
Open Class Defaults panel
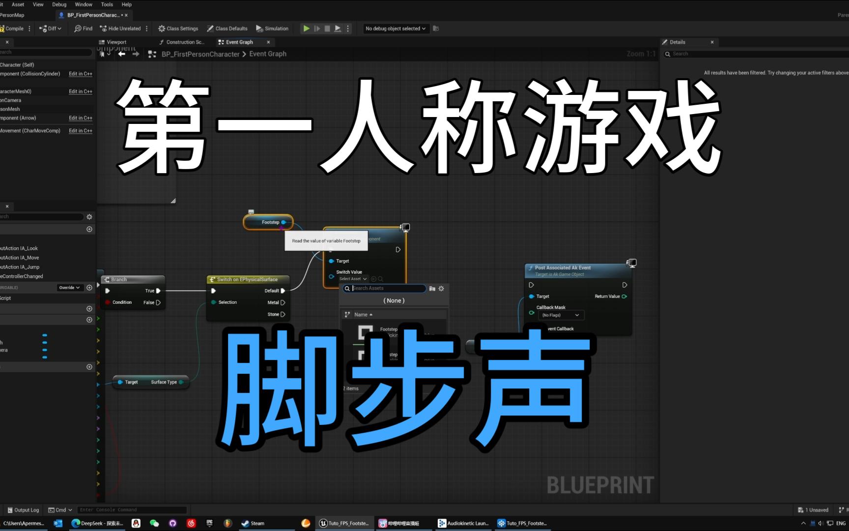[227, 29]
